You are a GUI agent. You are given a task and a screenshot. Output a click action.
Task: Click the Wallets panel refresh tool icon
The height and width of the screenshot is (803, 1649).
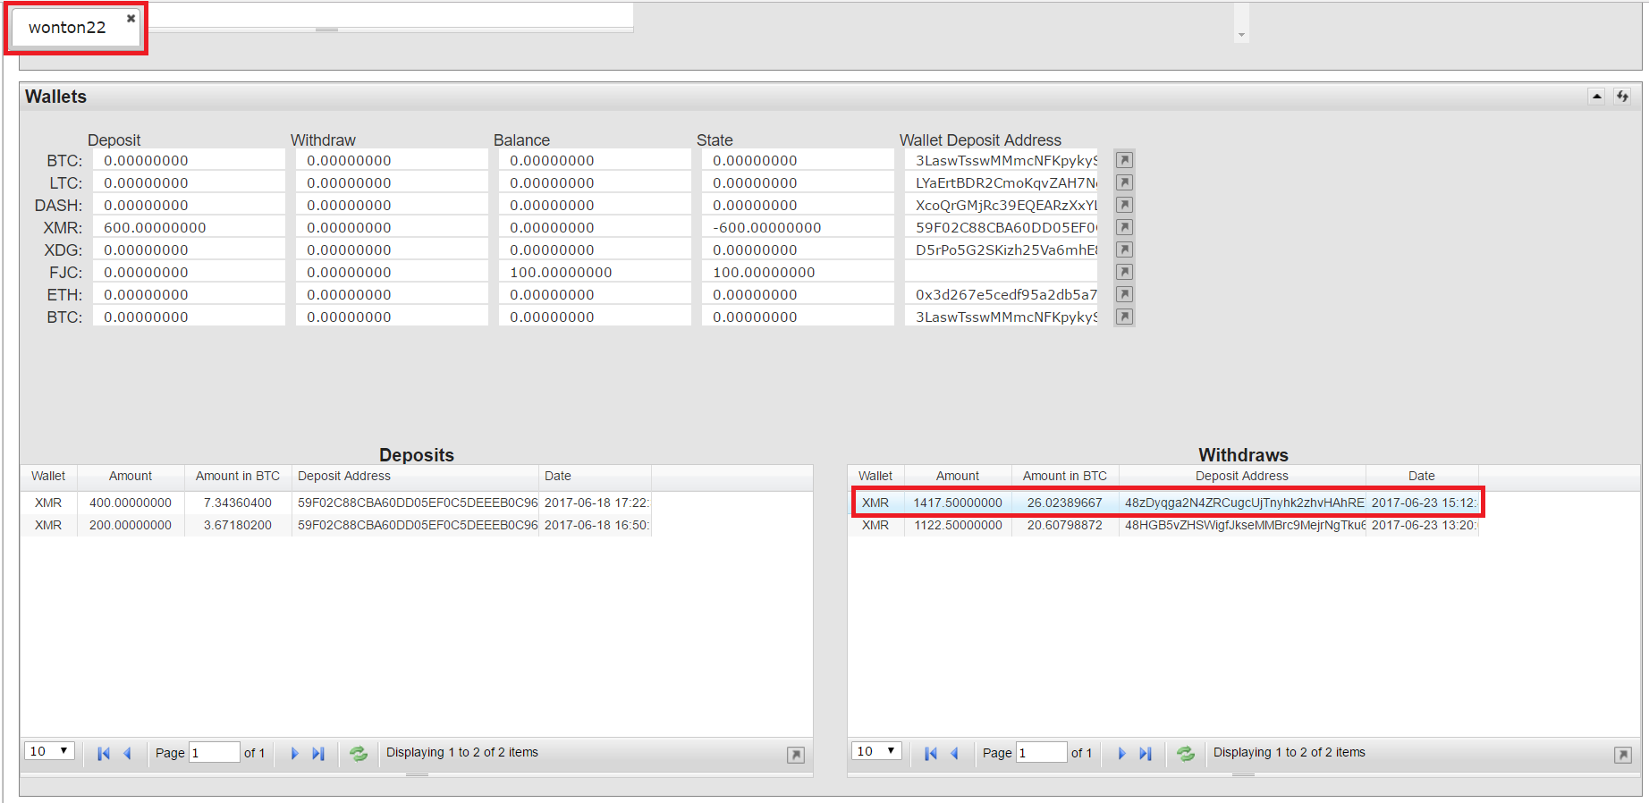pyautogui.click(x=1622, y=97)
